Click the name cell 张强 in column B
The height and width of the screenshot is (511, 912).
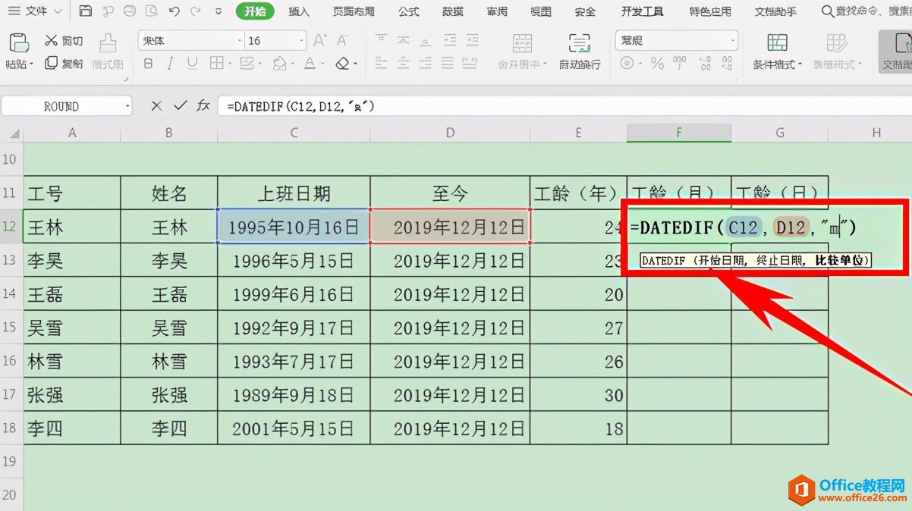coord(169,394)
